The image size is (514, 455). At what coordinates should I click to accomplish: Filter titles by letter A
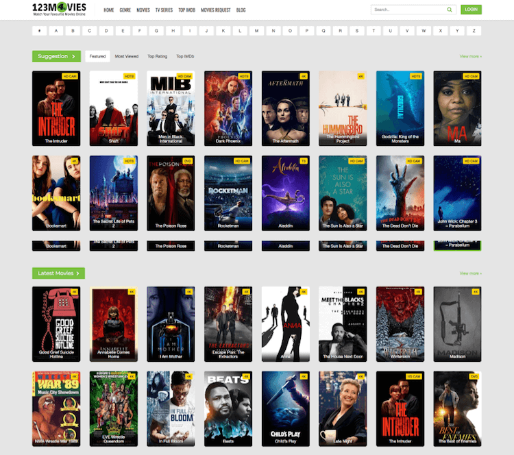[56, 31]
